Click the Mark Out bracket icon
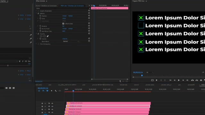Image resolution: width=205 pixels, height=115 pixels. tap(165, 80)
